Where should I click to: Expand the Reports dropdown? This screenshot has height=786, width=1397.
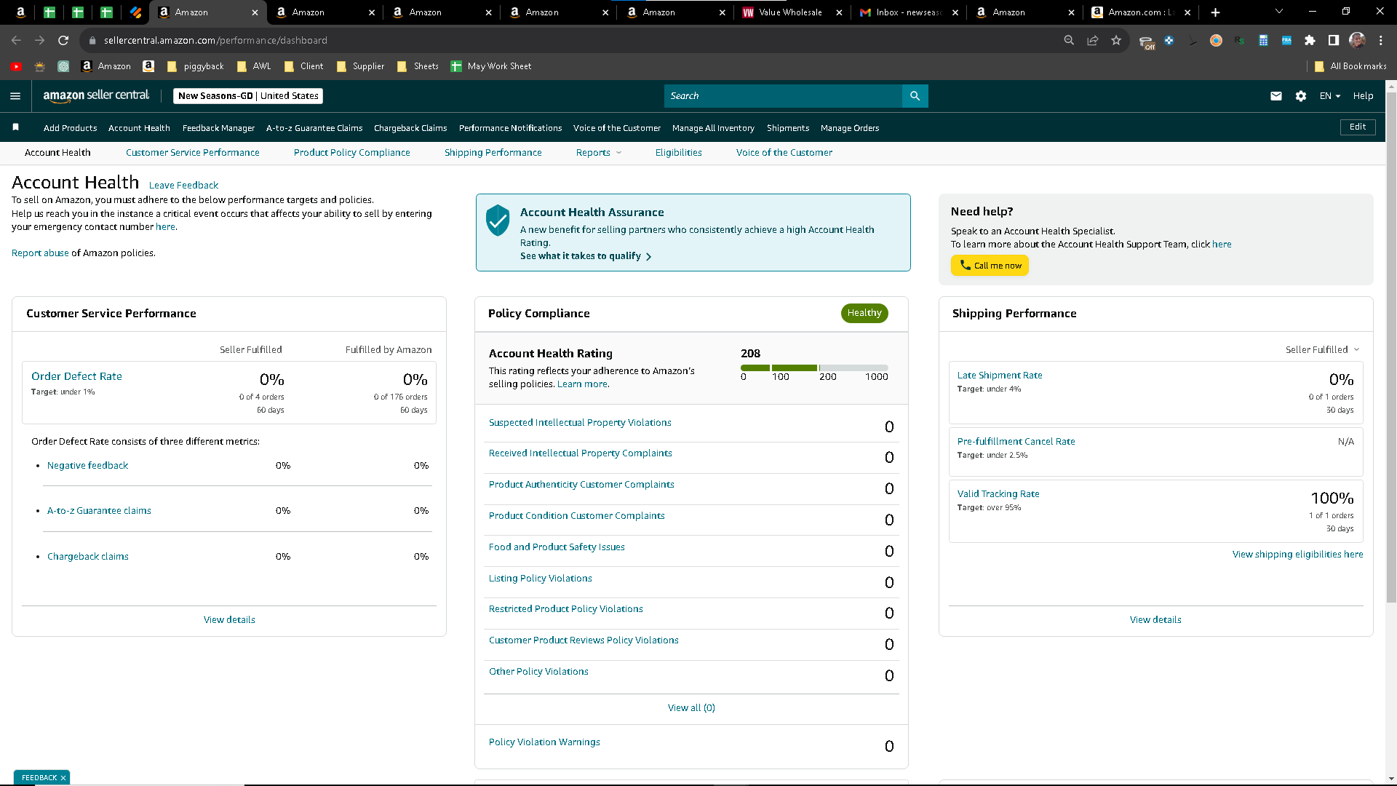[x=599, y=153]
